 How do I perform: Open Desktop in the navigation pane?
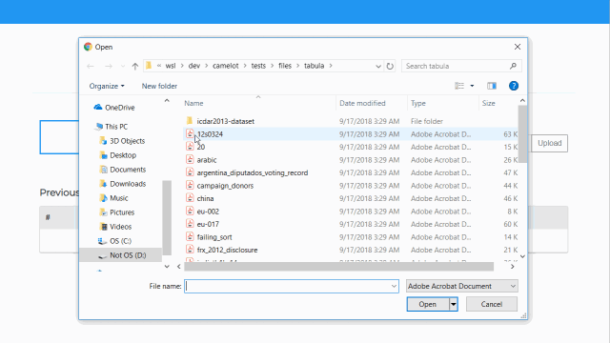point(118,155)
